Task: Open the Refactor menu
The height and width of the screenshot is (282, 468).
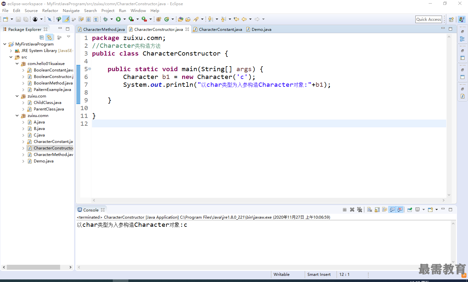Action: (50, 10)
